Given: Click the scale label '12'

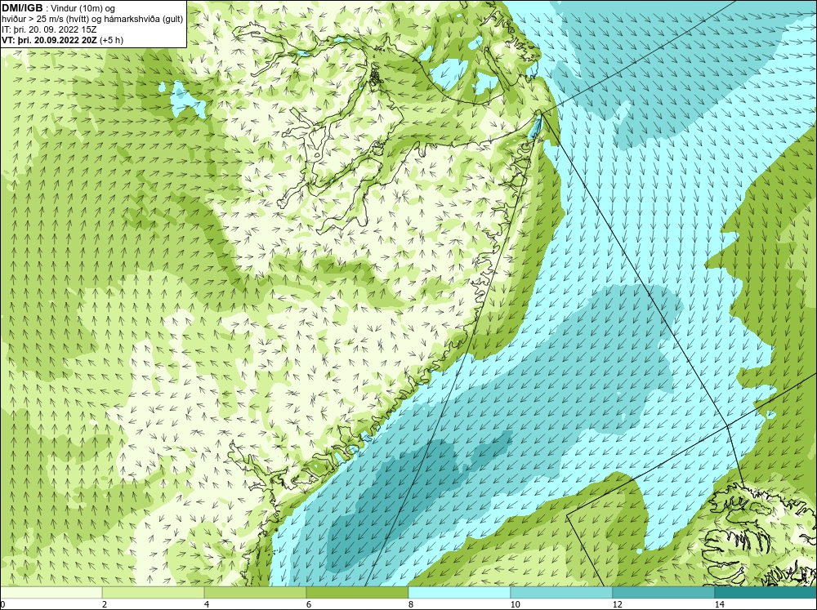Looking at the screenshot, I should click(618, 604).
